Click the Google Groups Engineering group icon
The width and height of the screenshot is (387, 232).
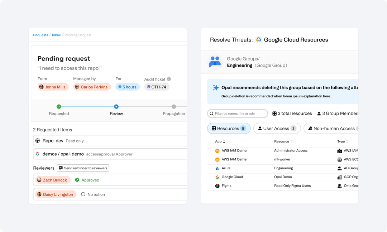215,61
